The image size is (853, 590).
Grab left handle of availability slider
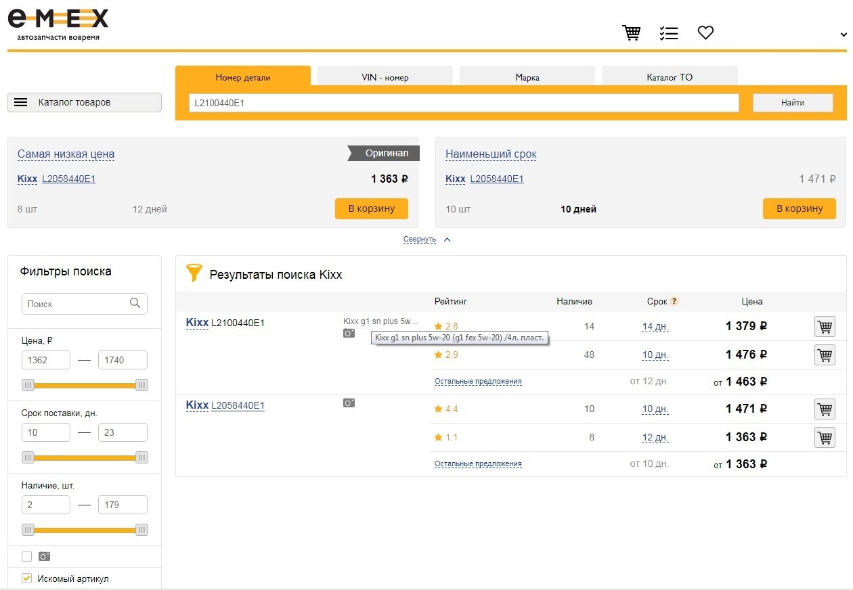pyautogui.click(x=28, y=530)
